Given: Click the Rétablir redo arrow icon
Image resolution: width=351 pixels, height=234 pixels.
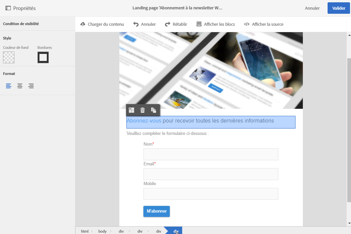Looking at the screenshot, I should pos(167,24).
